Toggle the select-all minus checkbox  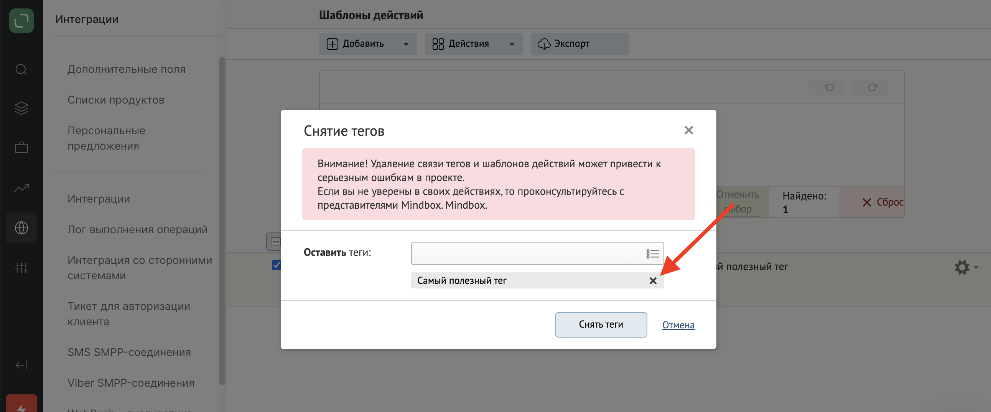tap(275, 242)
